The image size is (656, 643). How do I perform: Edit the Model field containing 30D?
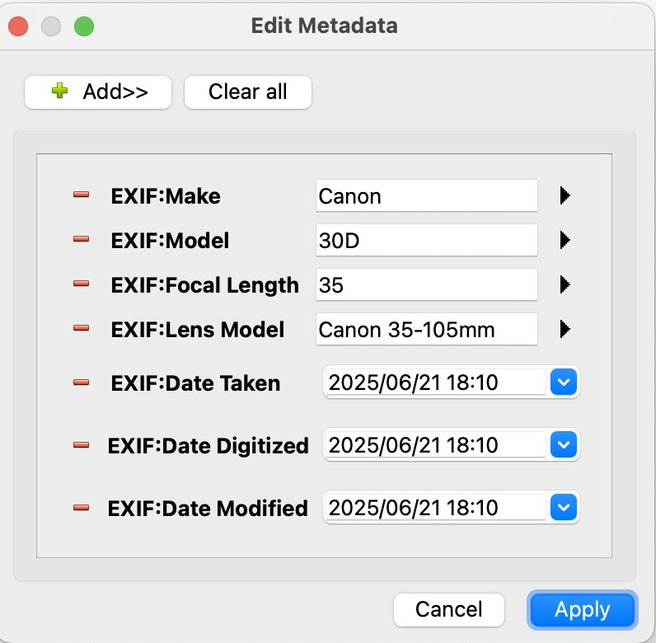tap(426, 240)
